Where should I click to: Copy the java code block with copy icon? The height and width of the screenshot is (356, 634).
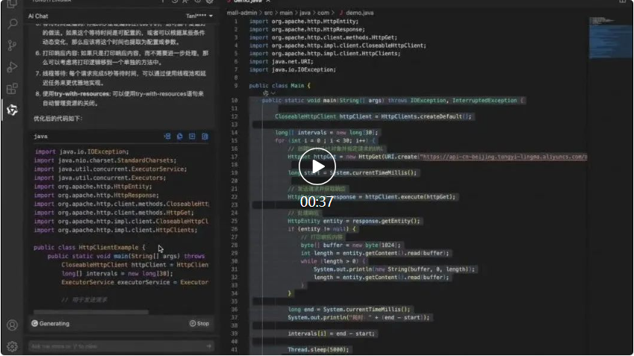[x=179, y=136]
